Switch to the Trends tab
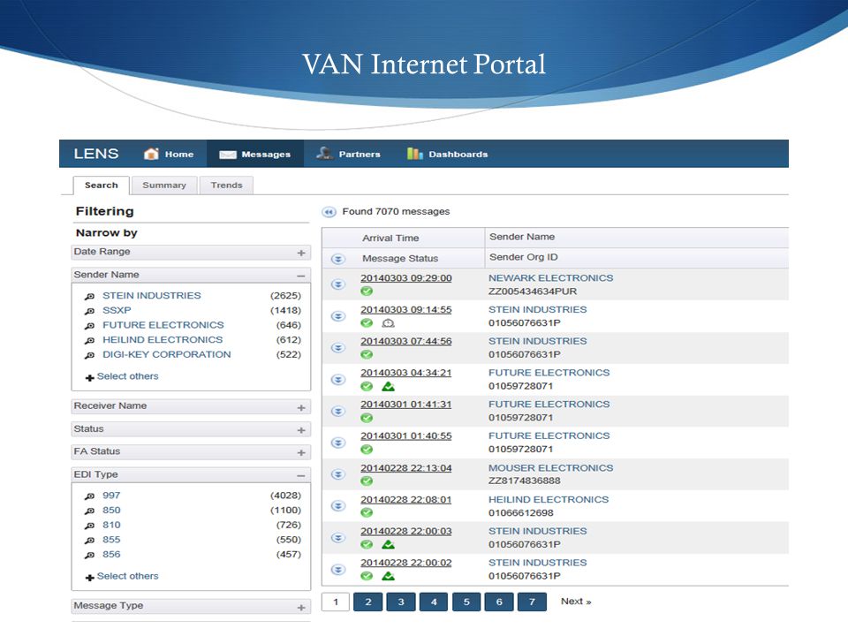848x636 pixels. [x=227, y=185]
